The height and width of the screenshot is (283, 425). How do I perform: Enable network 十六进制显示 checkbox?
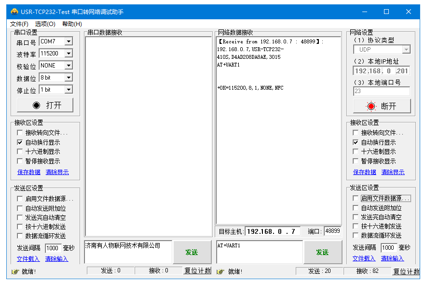pyautogui.click(x=356, y=151)
